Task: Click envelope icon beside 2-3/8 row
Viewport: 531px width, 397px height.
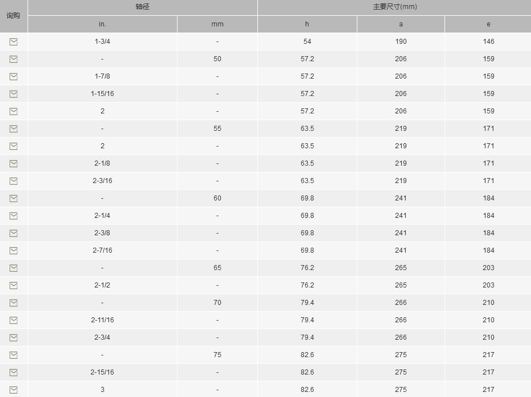Action: click(x=13, y=234)
